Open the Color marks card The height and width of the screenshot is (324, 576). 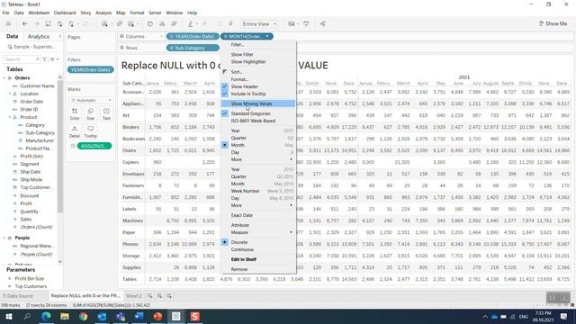(75, 114)
